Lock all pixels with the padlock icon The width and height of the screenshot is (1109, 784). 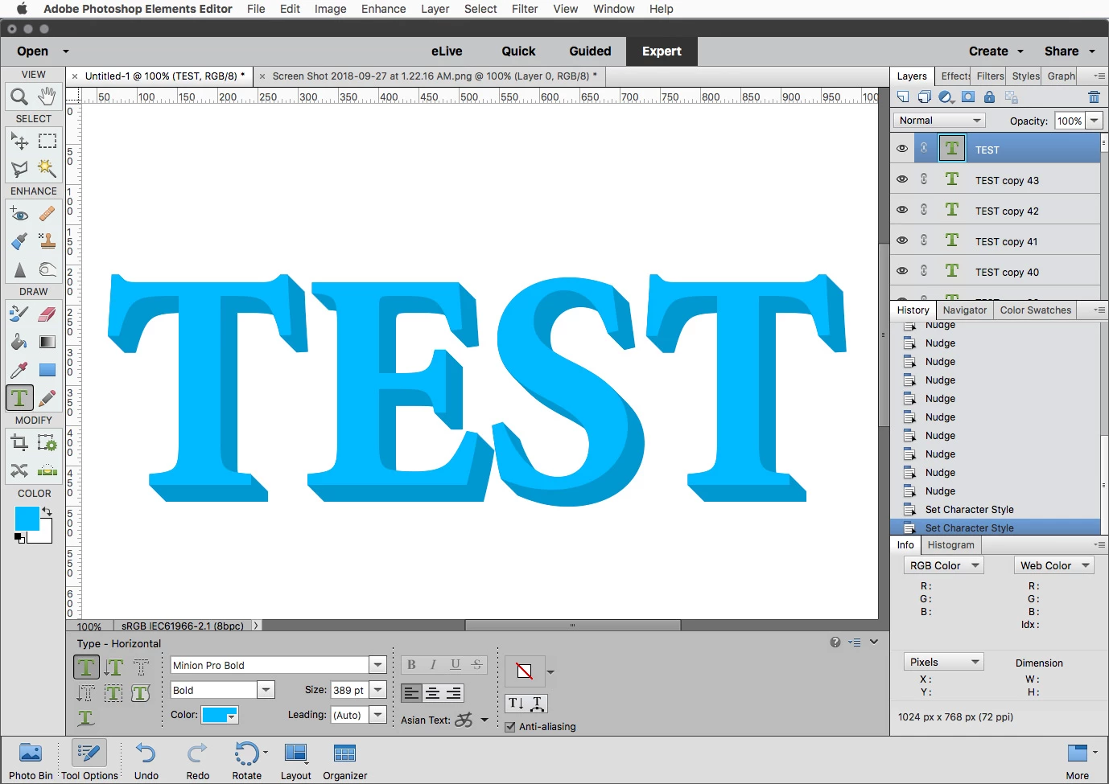[990, 97]
